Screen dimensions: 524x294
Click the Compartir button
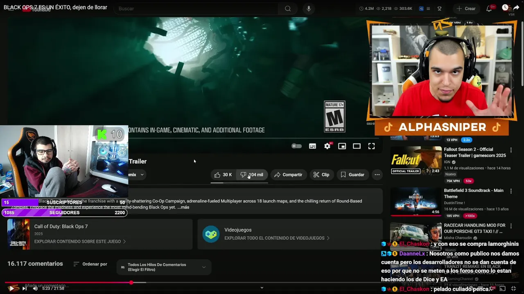(288, 175)
